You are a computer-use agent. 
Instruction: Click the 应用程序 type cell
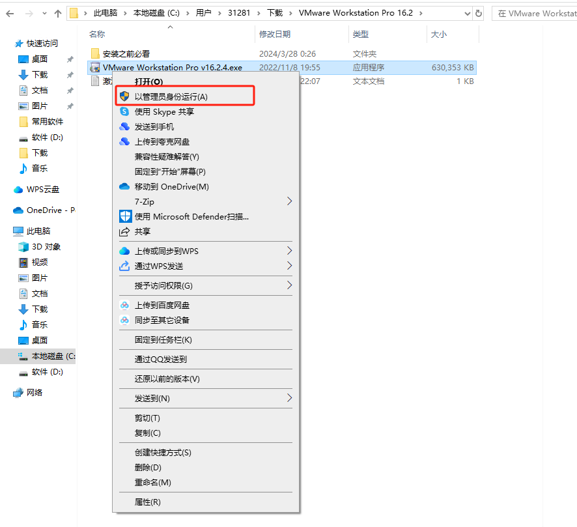pyautogui.click(x=369, y=68)
